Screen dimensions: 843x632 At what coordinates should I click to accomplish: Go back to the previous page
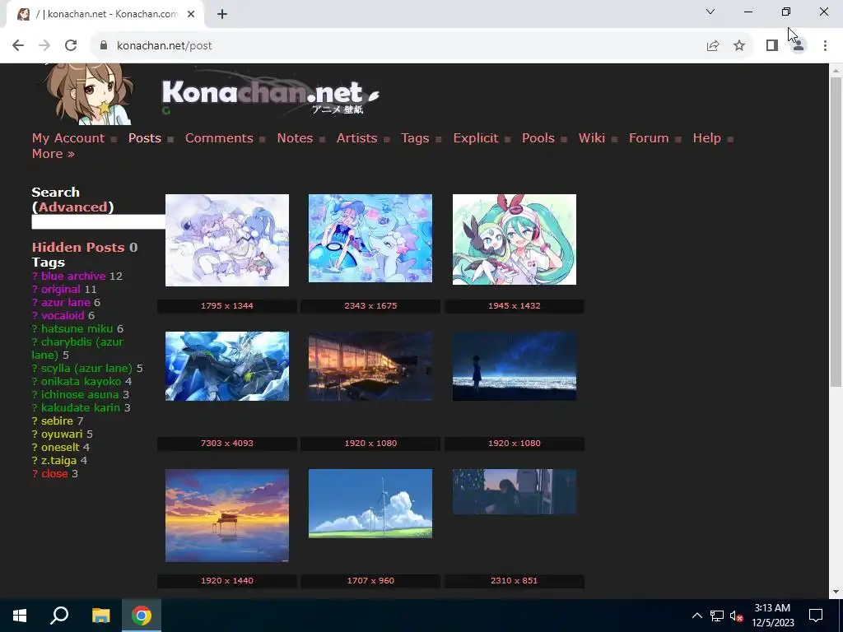[x=18, y=46]
